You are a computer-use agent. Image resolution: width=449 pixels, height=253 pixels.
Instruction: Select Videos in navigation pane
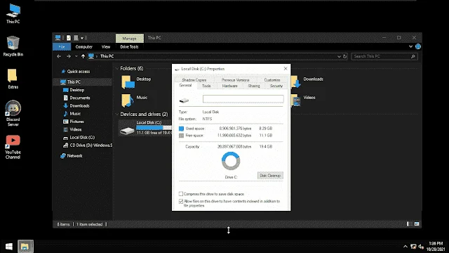click(72, 129)
